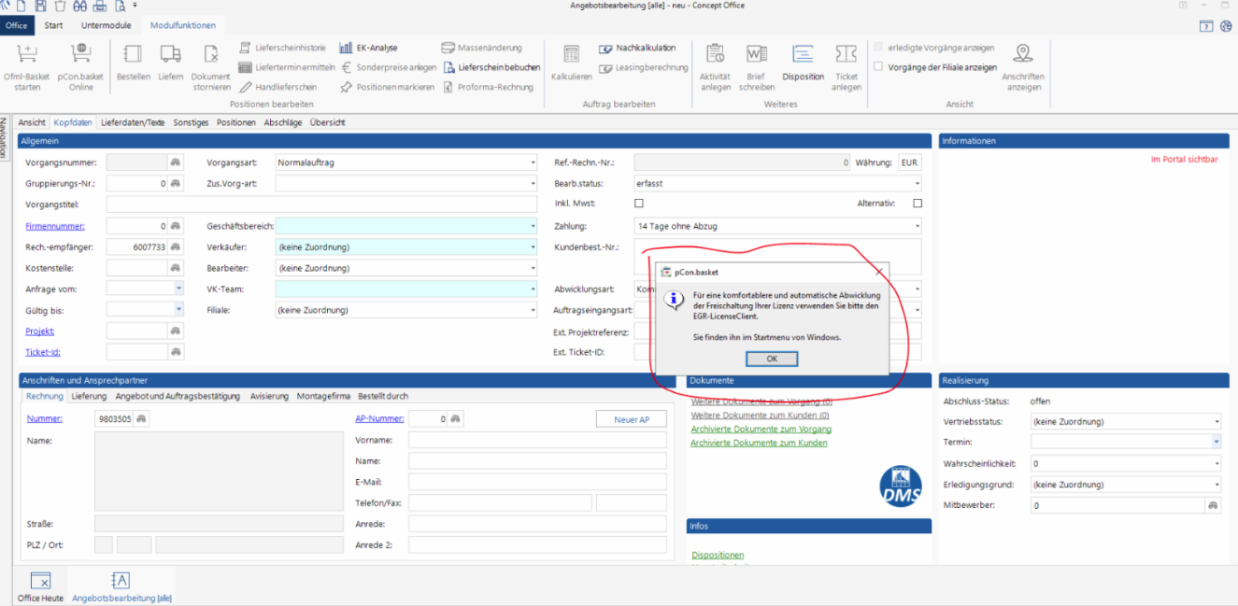Open the Anschriften anzeigen location icon
This screenshot has width=1238, height=606.
(x=1023, y=55)
